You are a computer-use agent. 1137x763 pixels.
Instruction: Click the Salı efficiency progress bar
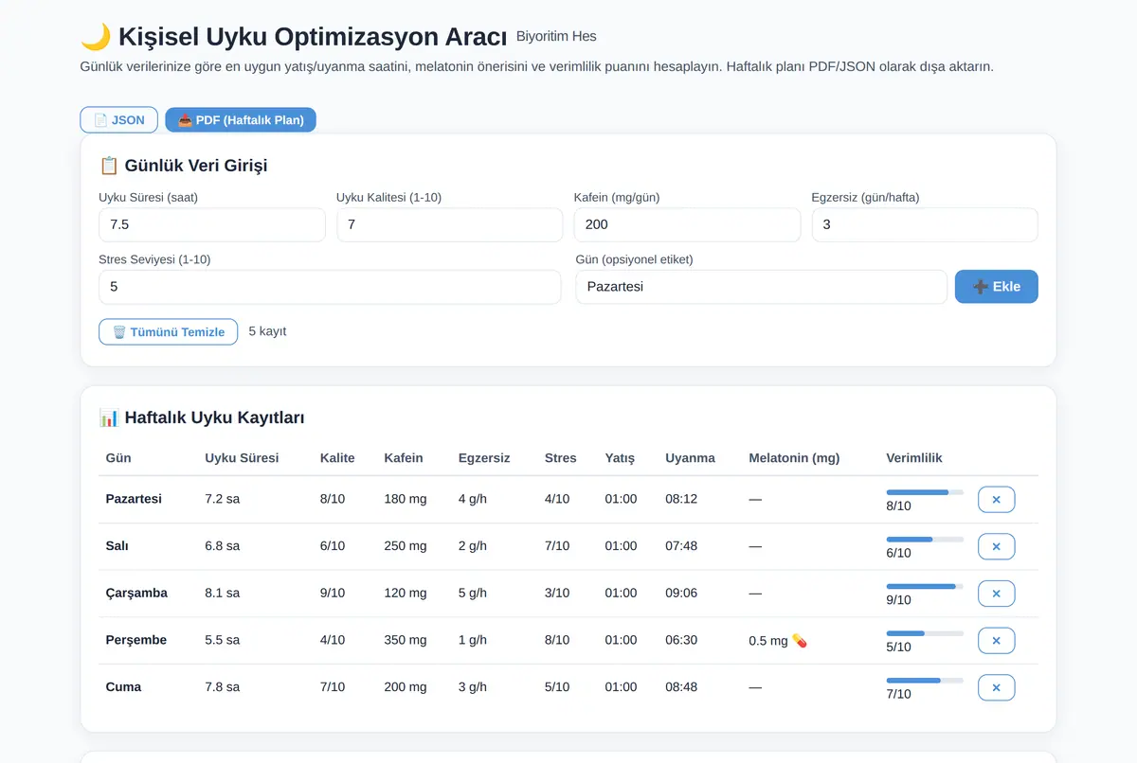pos(925,540)
